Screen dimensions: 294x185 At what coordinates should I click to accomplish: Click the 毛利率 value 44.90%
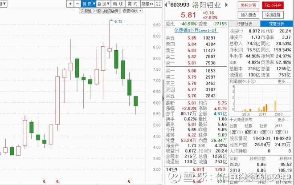pyautogui.click(x=253, y=56)
